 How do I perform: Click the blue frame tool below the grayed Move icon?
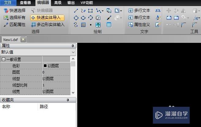(x=169, y=18)
